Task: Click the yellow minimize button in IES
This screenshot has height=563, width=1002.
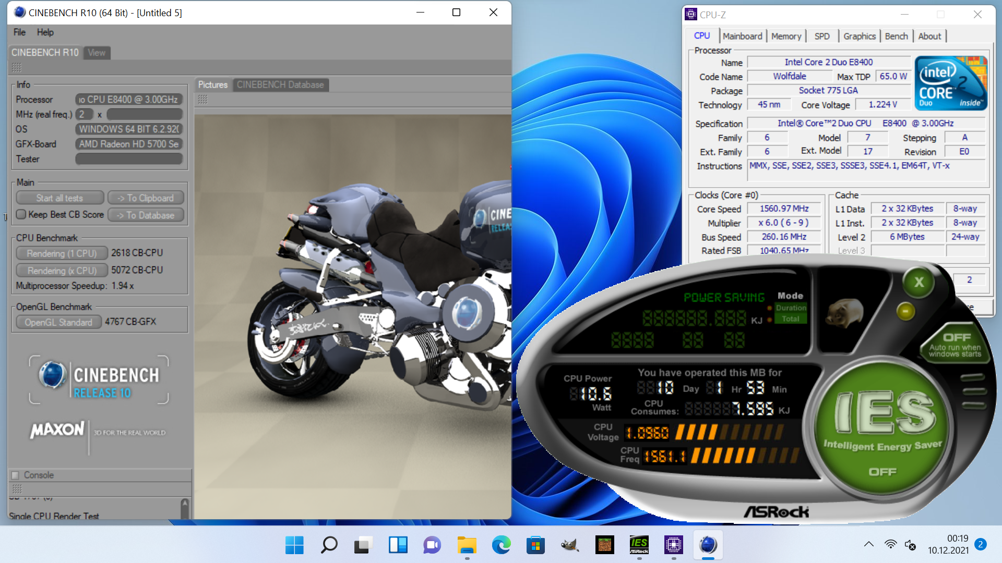Action: [x=905, y=311]
